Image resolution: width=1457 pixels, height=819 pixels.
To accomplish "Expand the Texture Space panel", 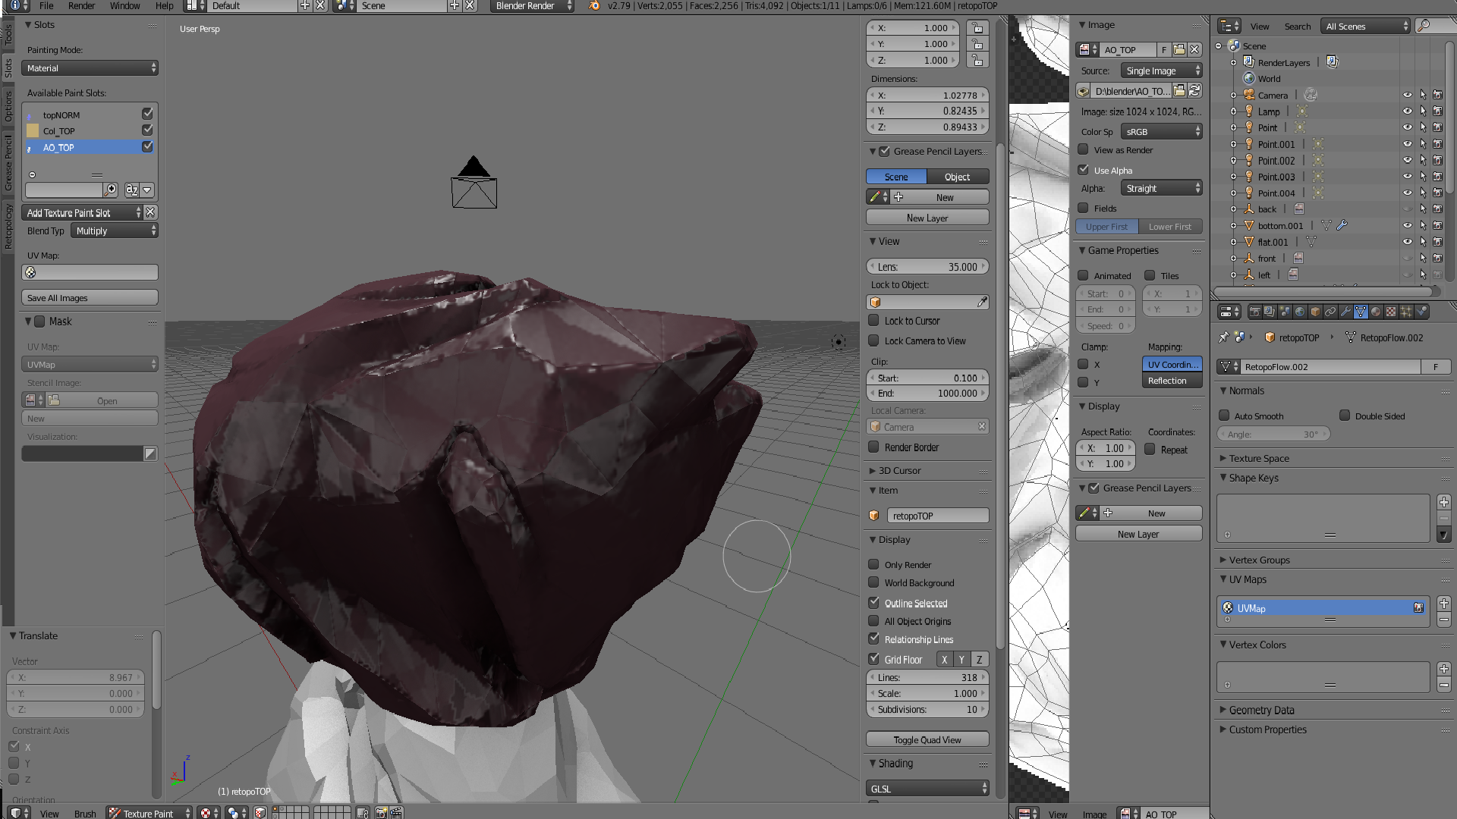I will pyautogui.click(x=1259, y=459).
